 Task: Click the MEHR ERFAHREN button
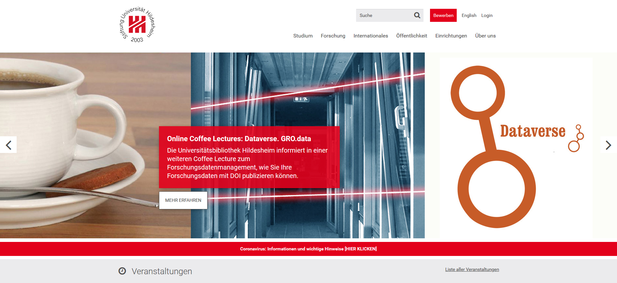183,200
